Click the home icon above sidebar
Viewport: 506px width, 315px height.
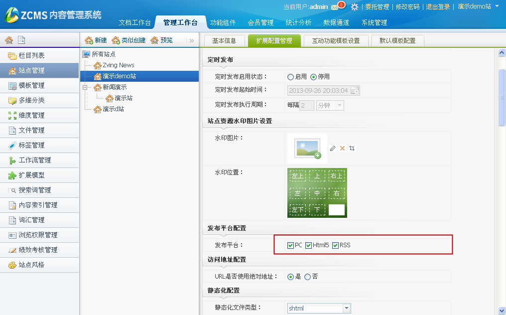click(x=9, y=40)
